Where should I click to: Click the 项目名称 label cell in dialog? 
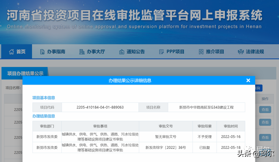(x=153, y=107)
